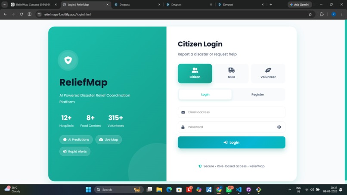This screenshot has width=347, height=195.
Task: Click the Live Map pill
Action: 108,139
